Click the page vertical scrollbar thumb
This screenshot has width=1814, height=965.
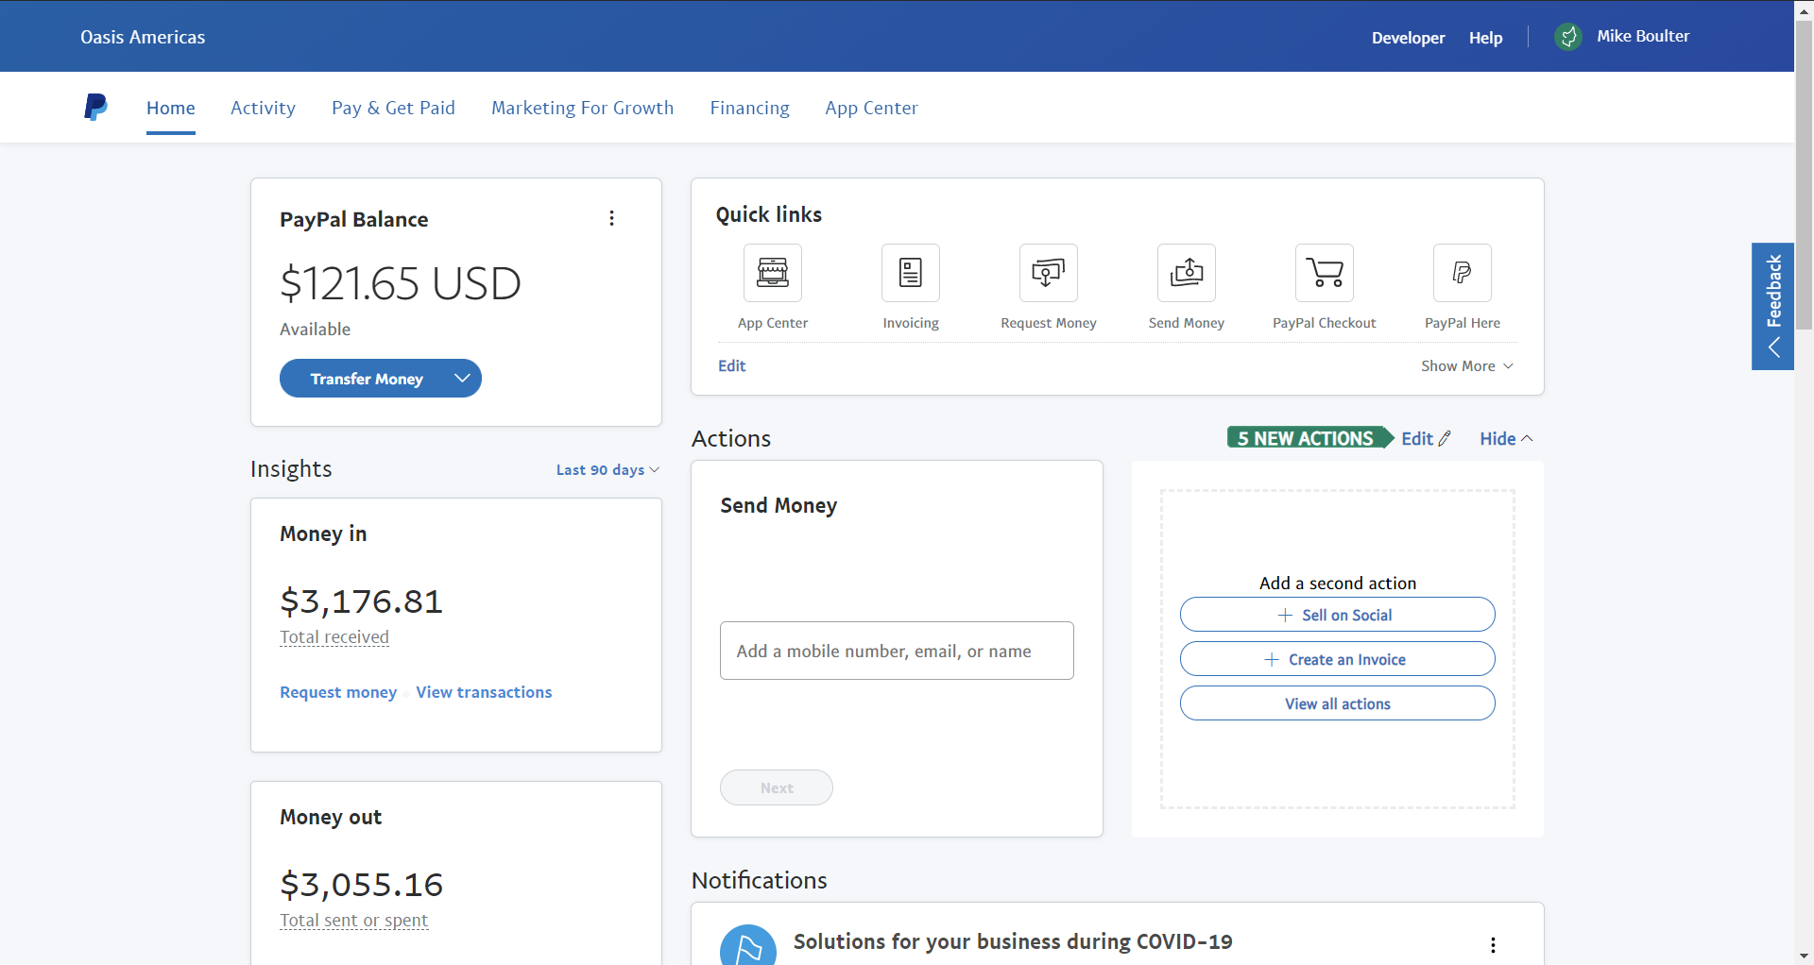point(1805,175)
